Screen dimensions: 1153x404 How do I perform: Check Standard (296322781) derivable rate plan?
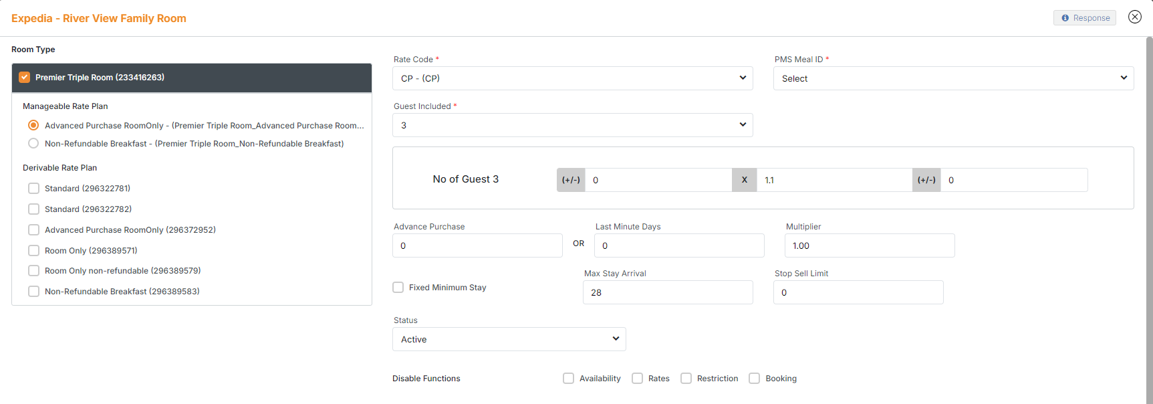coord(33,189)
